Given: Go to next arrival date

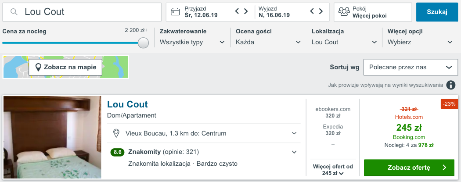Looking at the screenshot, I should pyautogui.click(x=246, y=11).
